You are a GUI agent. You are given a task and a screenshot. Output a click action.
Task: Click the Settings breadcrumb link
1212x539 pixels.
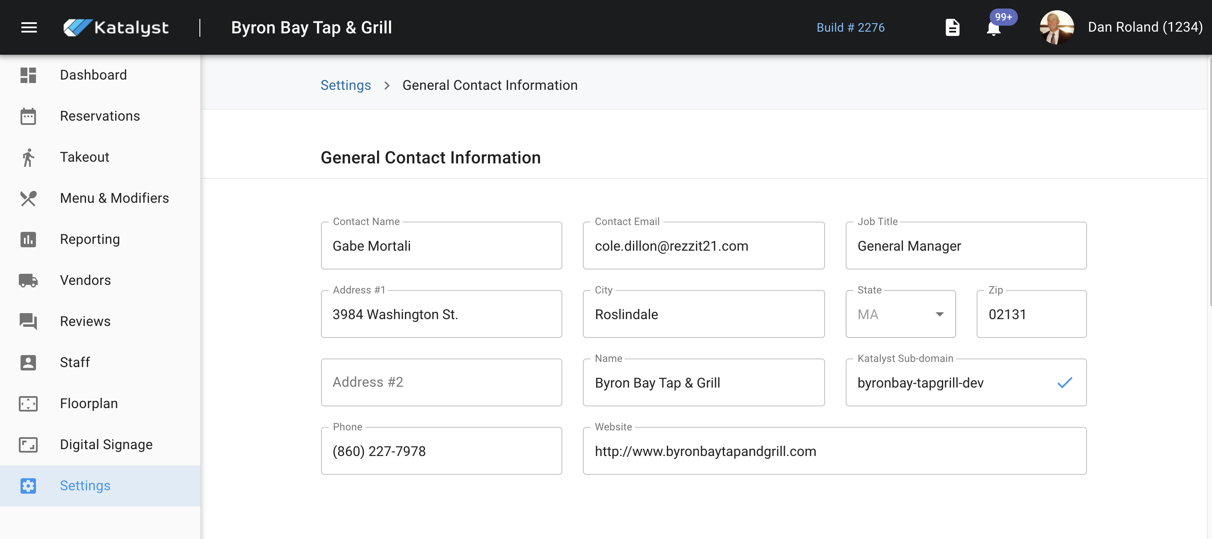(x=345, y=85)
